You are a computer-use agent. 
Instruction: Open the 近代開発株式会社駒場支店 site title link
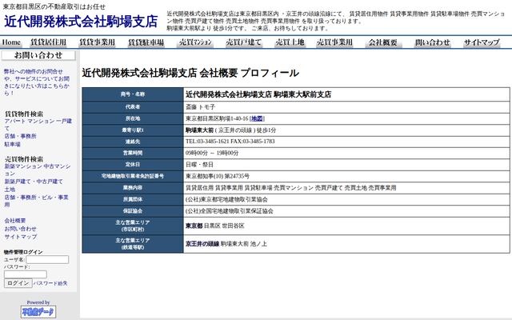point(81,22)
